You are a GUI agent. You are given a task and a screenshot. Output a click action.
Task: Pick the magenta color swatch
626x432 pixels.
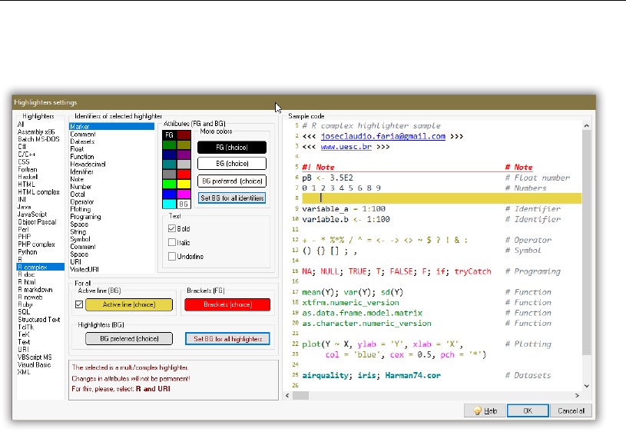[x=184, y=194]
